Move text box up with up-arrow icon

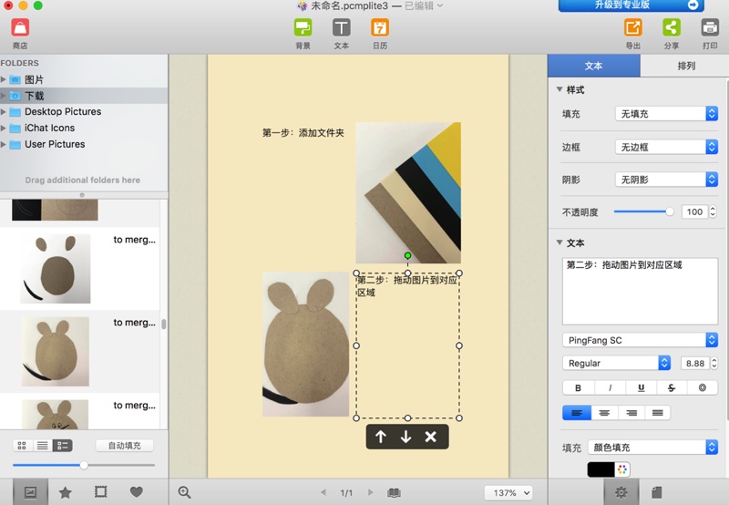click(x=381, y=437)
